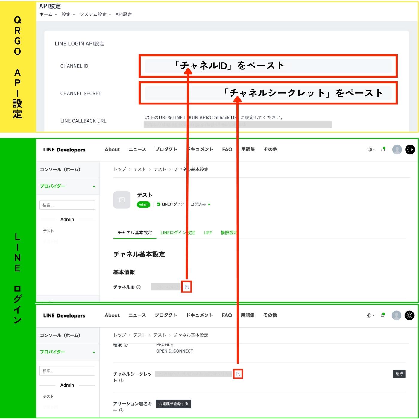The height and width of the screenshot is (419, 419).
Task: Open globe language dropdown in the チャネルID panel
Action: (371, 149)
